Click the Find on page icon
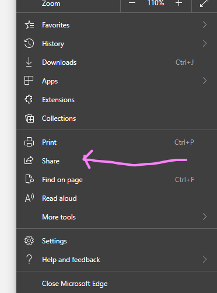This screenshot has height=293, width=217. [30, 179]
